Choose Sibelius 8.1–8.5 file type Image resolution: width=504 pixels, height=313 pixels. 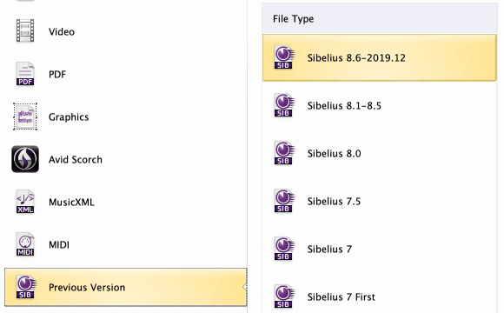click(379, 105)
